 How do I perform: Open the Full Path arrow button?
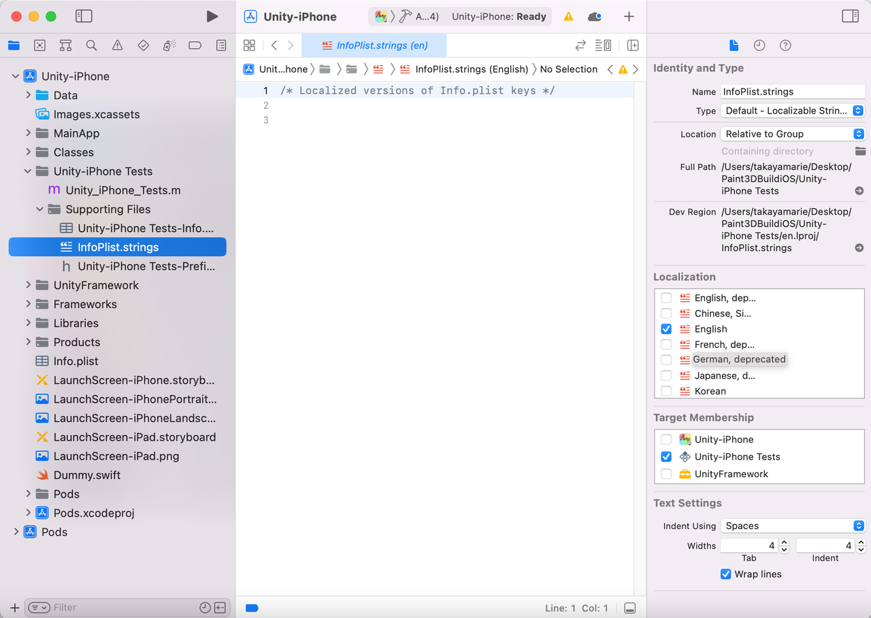tap(859, 191)
